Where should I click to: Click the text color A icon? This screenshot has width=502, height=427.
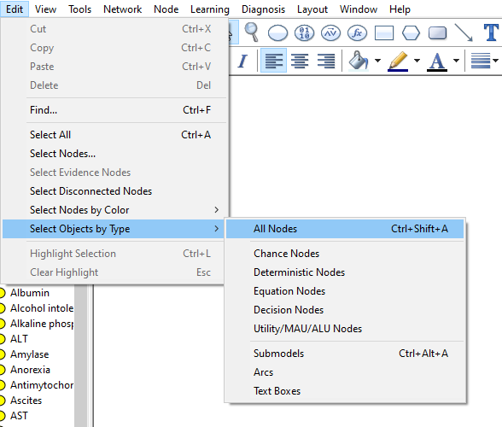[437, 61]
